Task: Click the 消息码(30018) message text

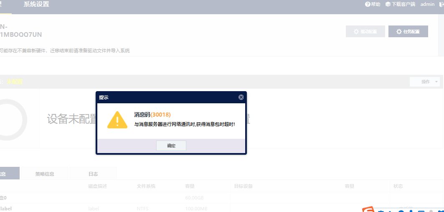Action: click(x=152, y=115)
